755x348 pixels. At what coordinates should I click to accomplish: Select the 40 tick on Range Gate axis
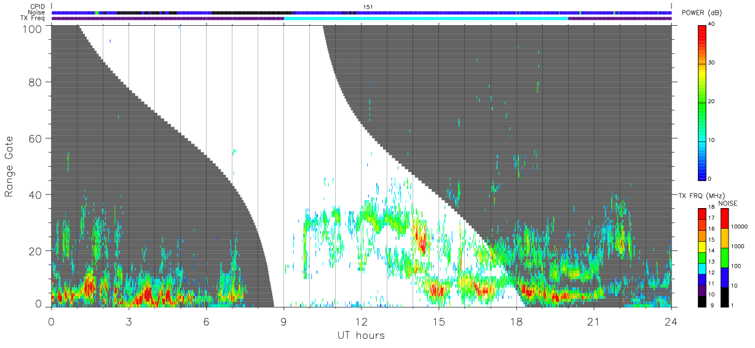tap(36, 195)
